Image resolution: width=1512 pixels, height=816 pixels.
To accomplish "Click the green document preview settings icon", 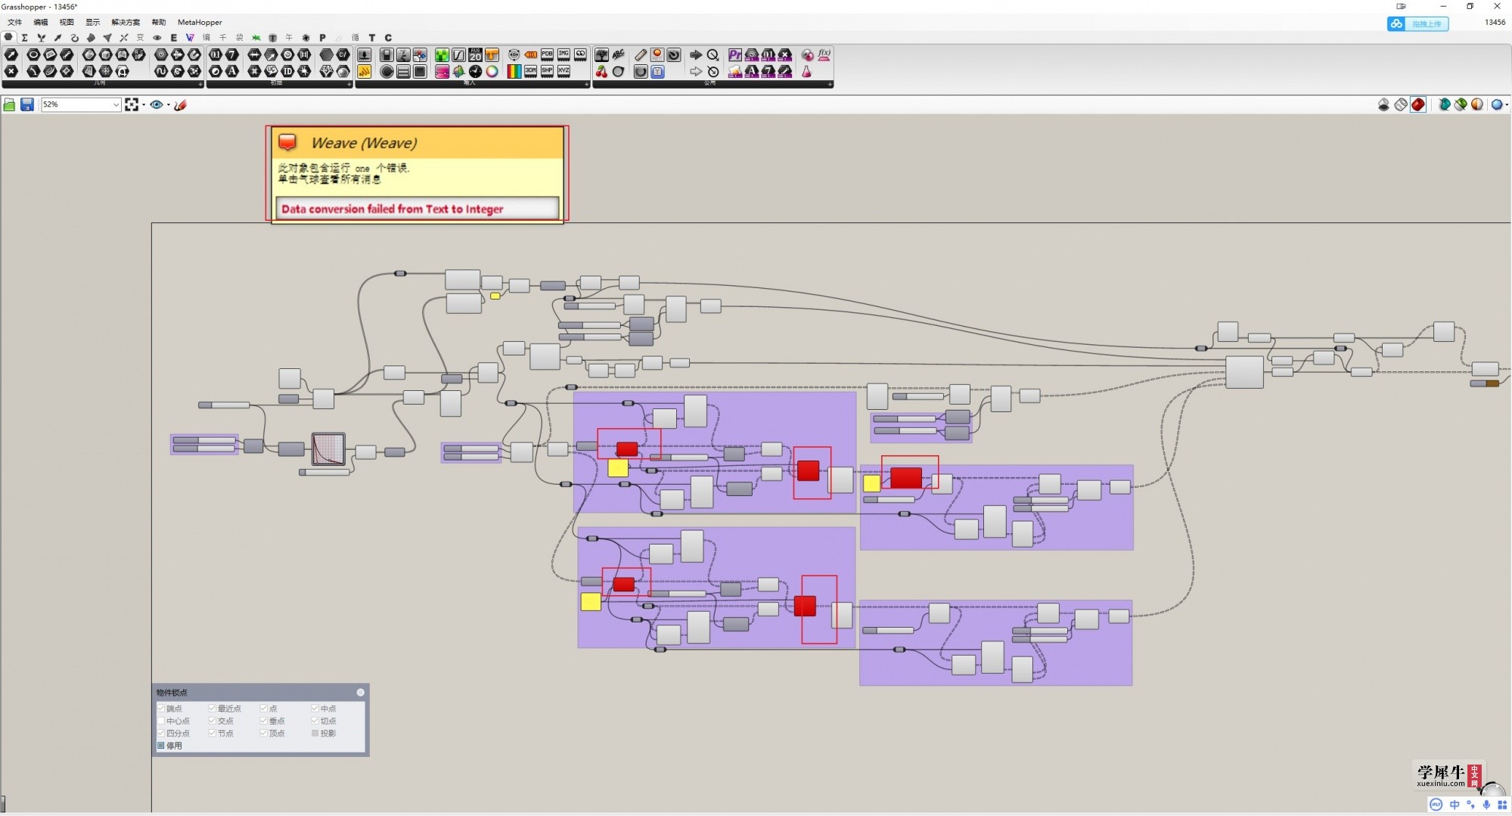I will (1461, 104).
